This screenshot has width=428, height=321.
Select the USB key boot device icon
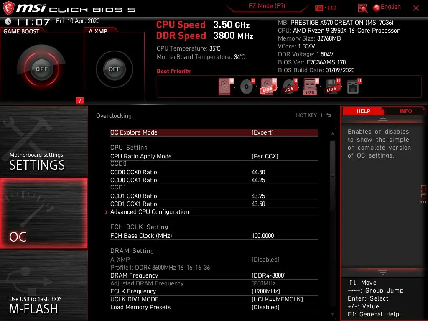[x=311, y=87]
